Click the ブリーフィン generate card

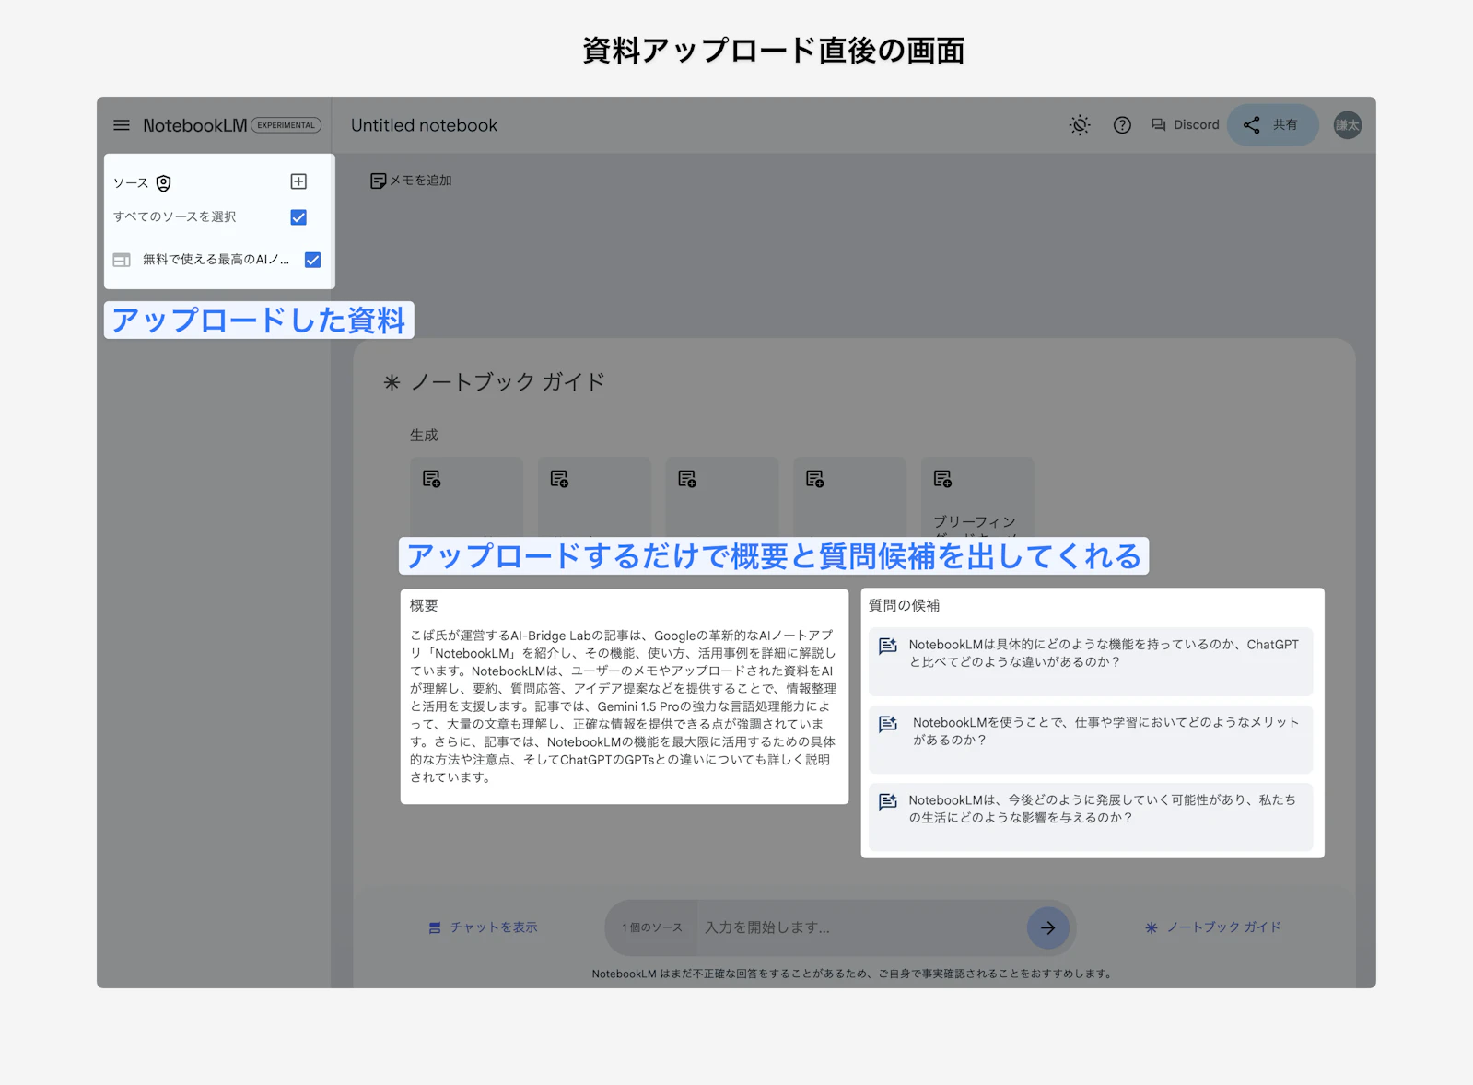978,497
